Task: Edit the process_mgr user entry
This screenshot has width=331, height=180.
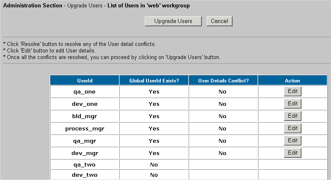Action: [292, 128]
